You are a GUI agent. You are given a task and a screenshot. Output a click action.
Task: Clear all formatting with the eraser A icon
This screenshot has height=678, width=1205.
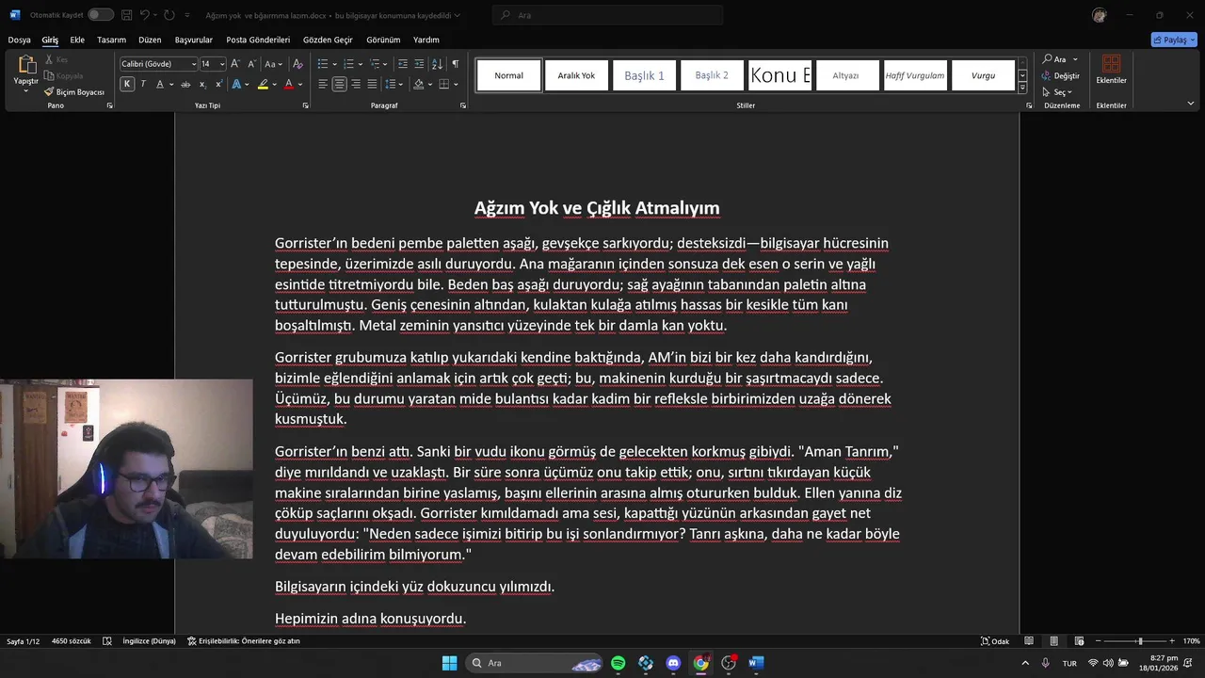tap(297, 64)
